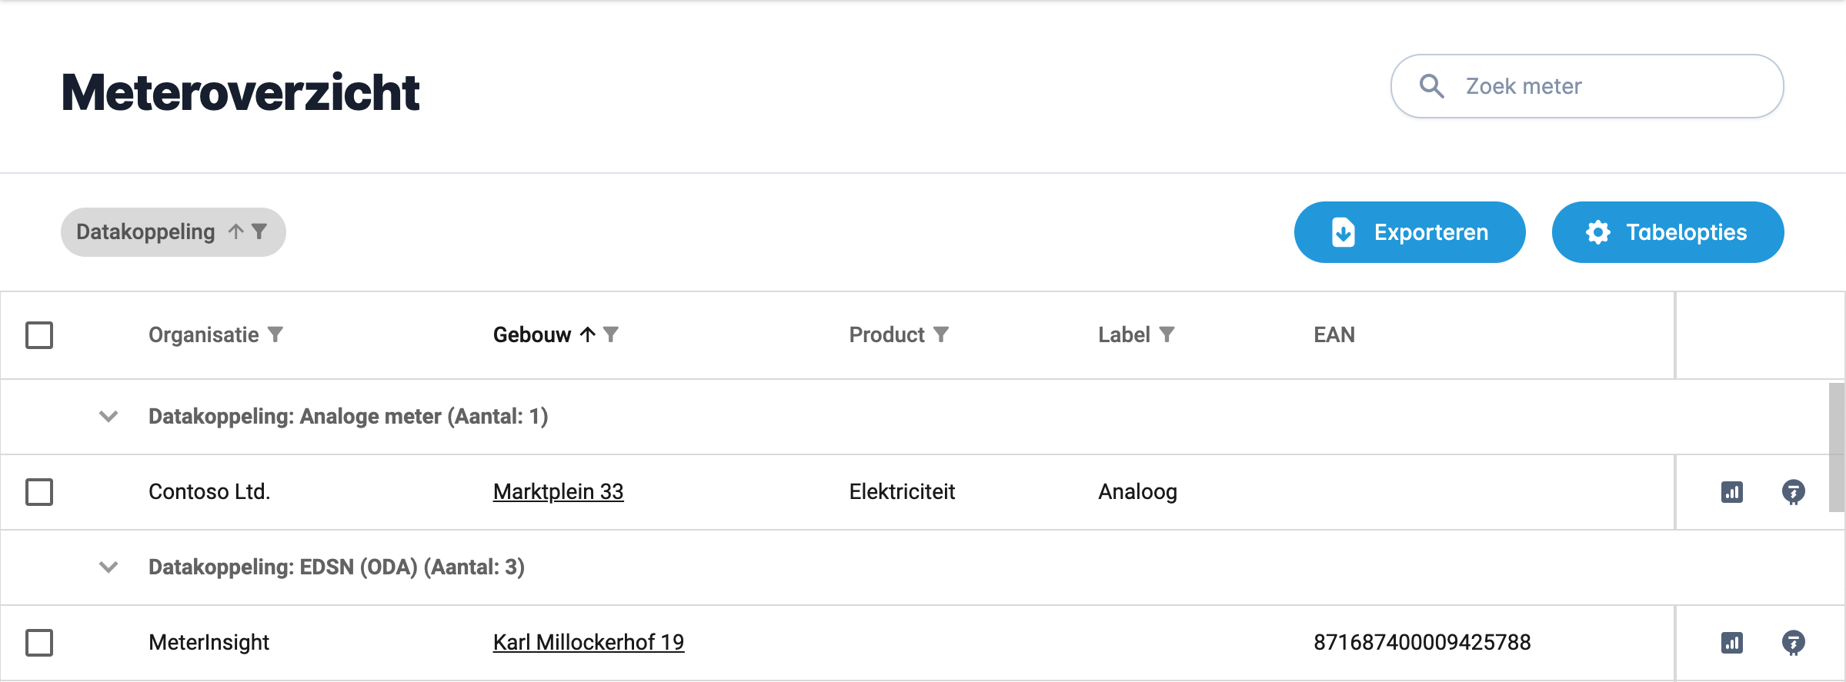Open comment icon for Marktplein 33 row

tap(1793, 492)
